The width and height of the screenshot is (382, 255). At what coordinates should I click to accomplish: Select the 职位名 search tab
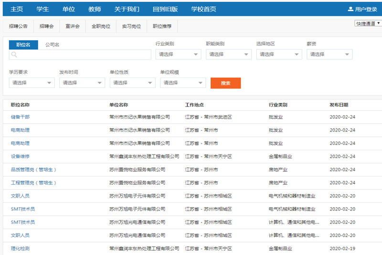pos(23,44)
